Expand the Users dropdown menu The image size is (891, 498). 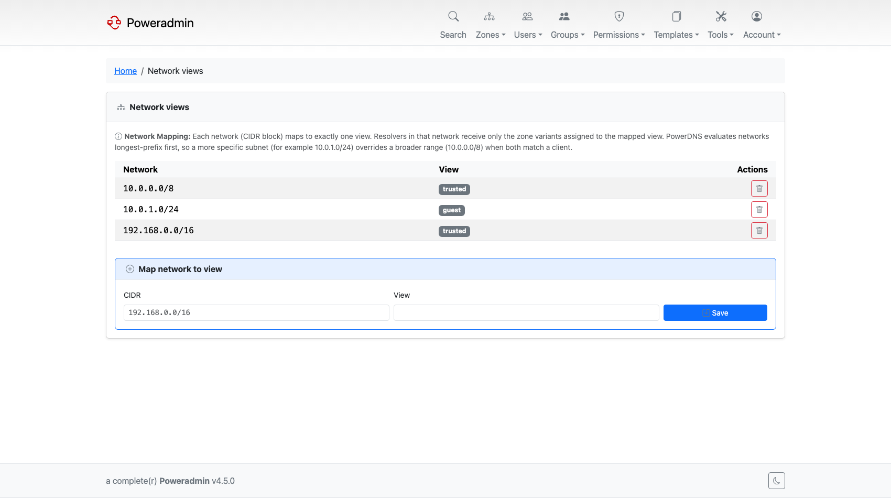click(x=528, y=35)
